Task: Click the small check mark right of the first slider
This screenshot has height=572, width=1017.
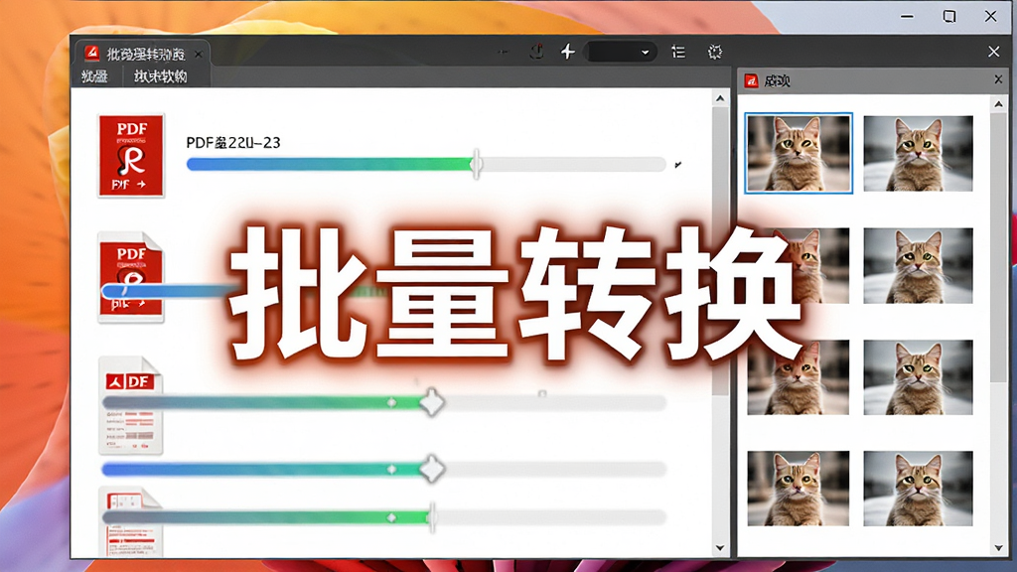Action: [x=677, y=165]
